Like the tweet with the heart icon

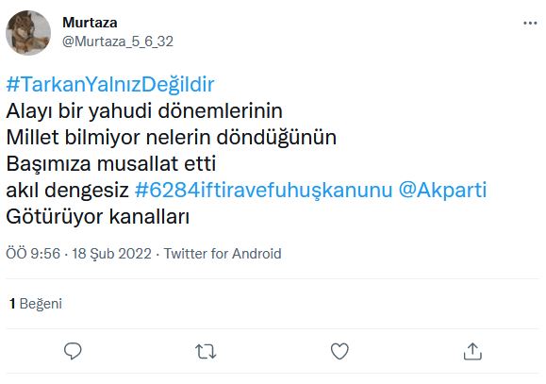point(339,351)
